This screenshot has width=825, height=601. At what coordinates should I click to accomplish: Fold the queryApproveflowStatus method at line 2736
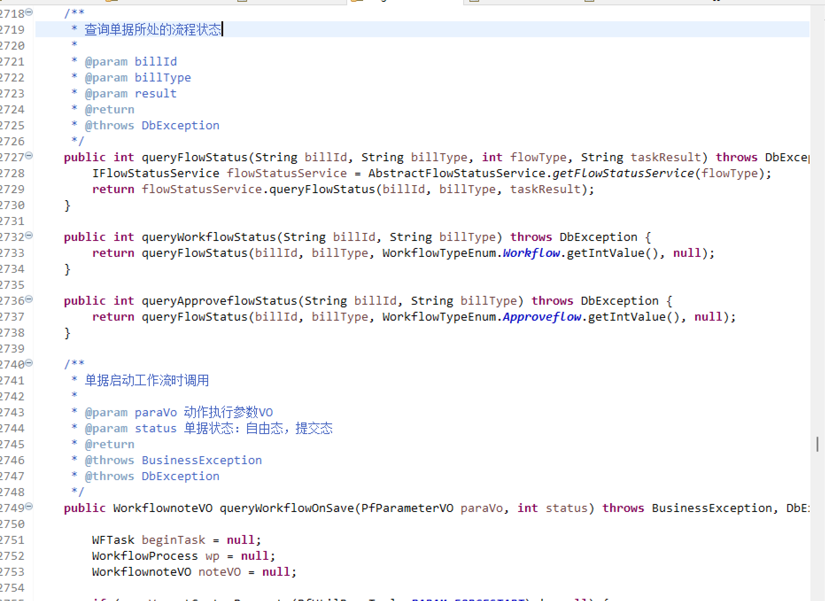point(29,299)
